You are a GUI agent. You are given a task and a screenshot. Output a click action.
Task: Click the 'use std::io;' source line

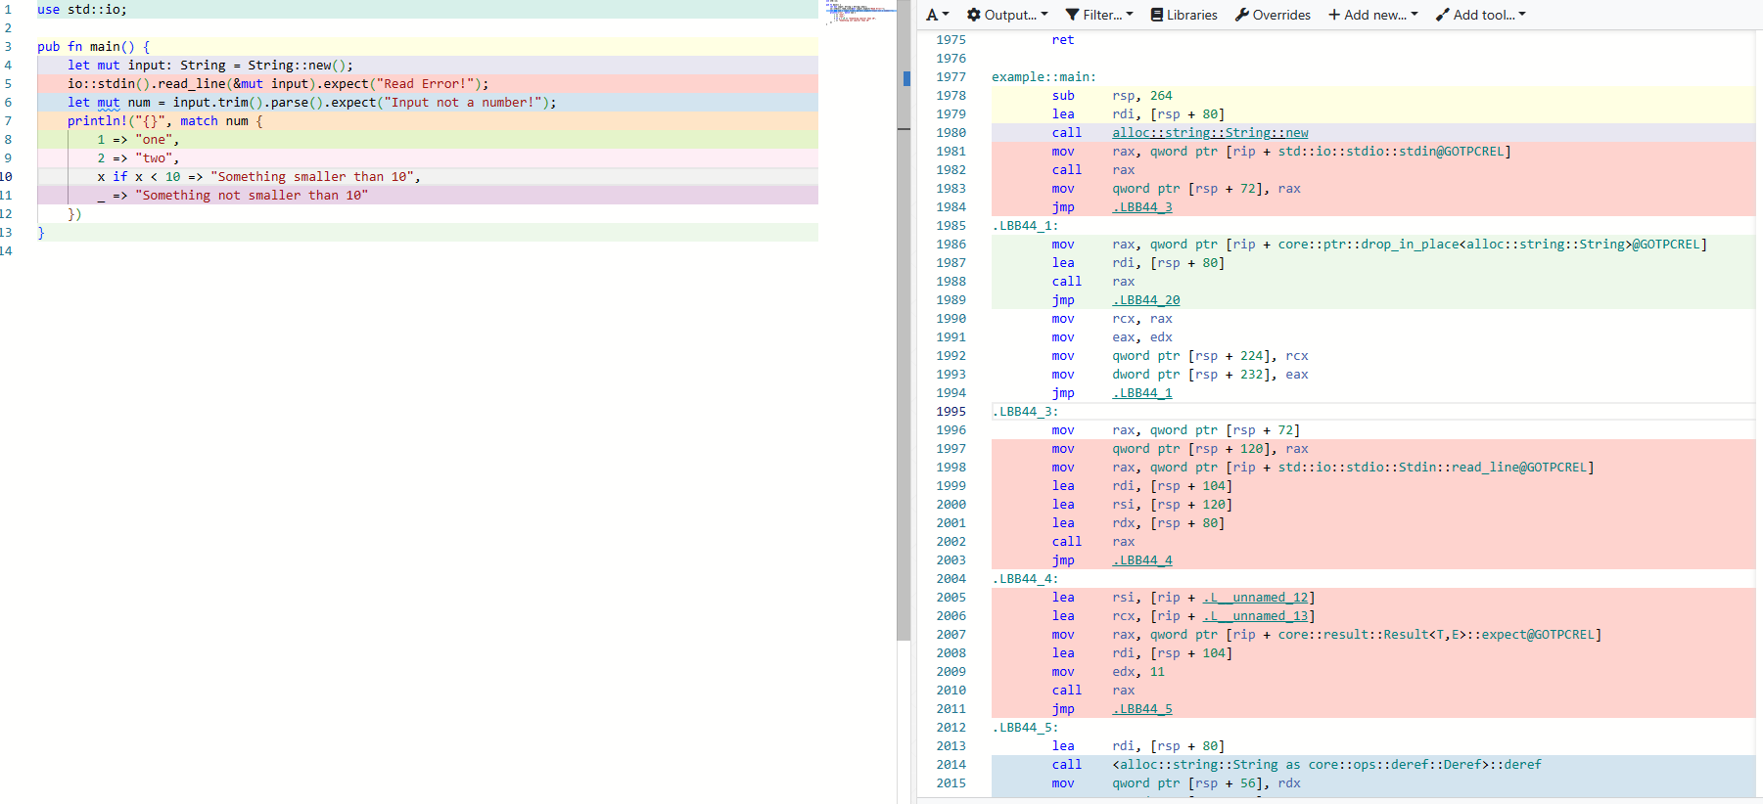(82, 10)
